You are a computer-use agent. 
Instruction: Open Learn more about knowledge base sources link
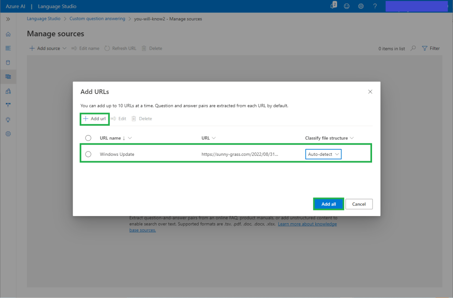(x=307, y=224)
